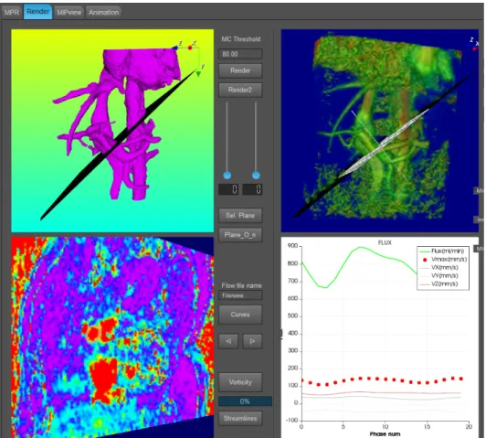Click the Render button
The width and height of the screenshot is (486, 438).
(x=240, y=70)
